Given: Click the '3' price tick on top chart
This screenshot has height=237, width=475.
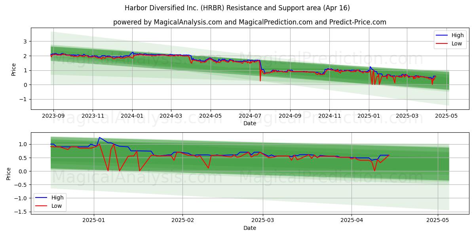Looking at the screenshot, I should [25, 41].
